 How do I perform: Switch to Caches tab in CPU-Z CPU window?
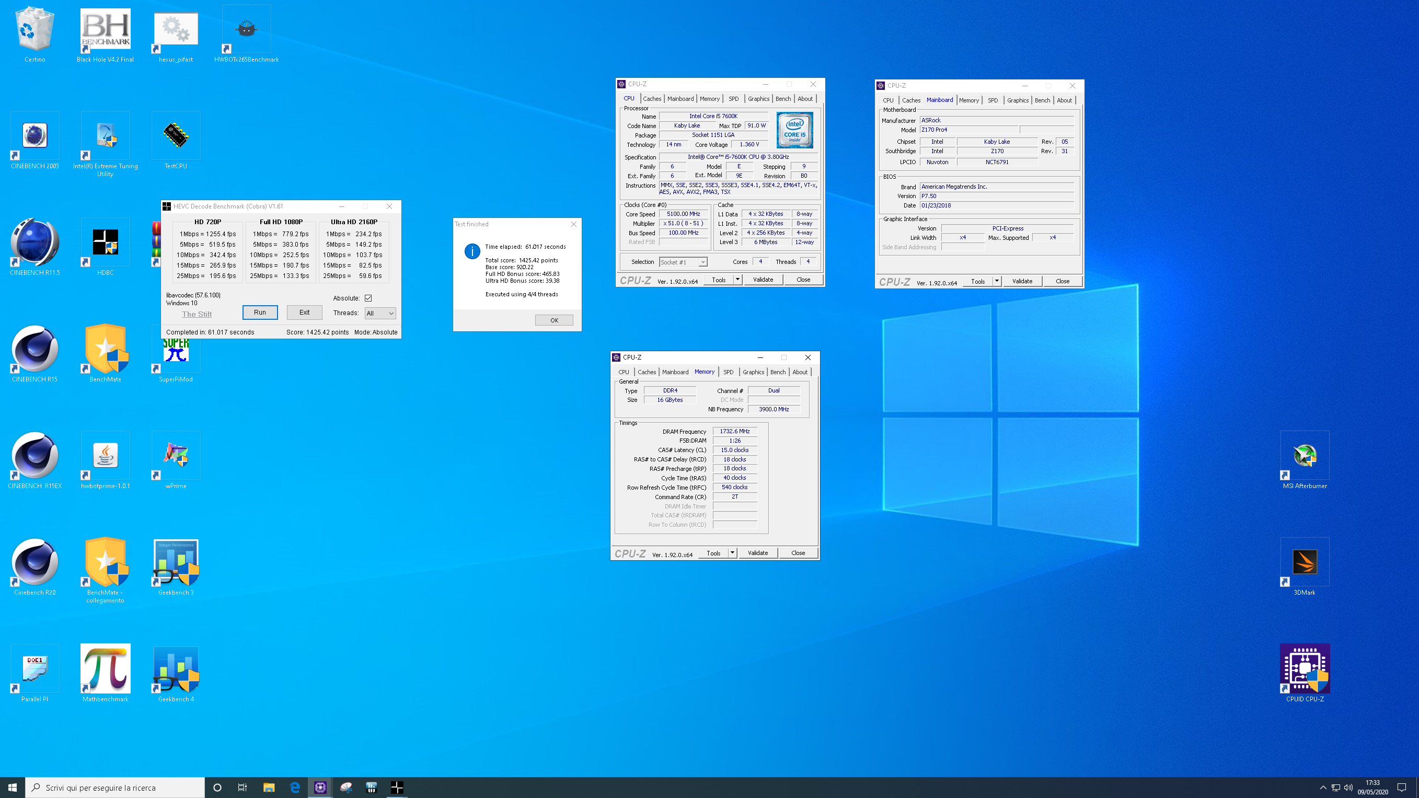[x=652, y=99]
